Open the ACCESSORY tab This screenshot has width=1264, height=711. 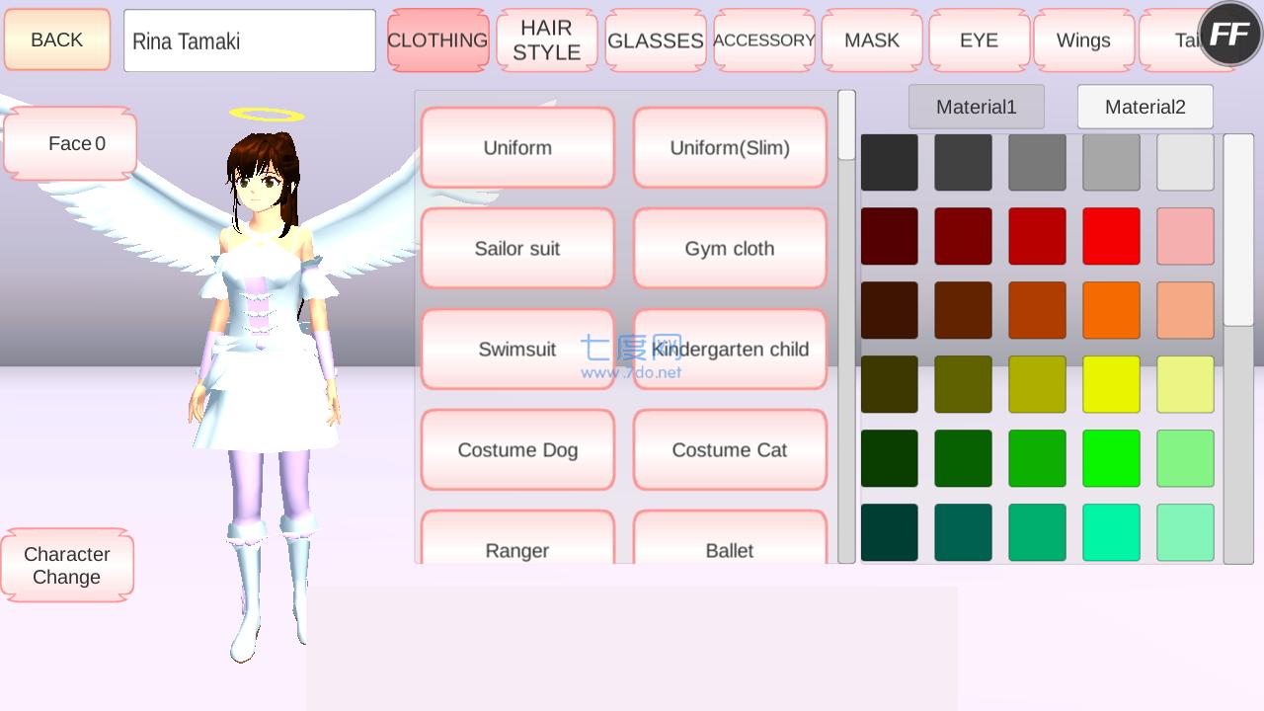pos(763,40)
